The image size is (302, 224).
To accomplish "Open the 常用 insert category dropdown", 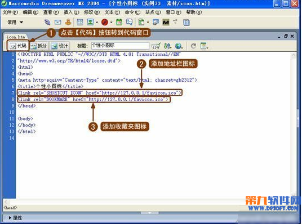I will coord(15,23).
